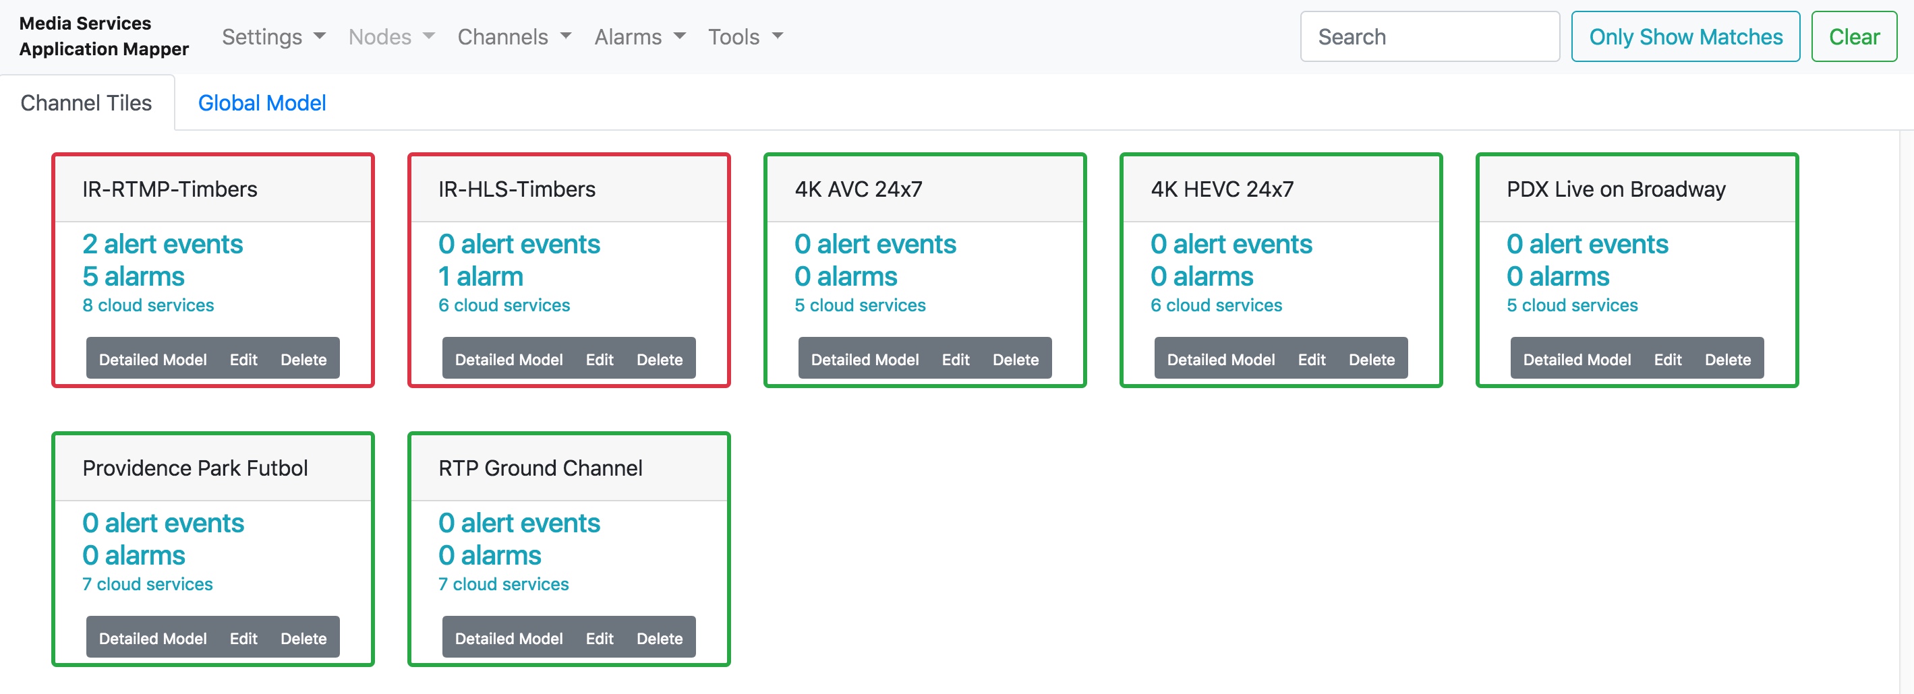The height and width of the screenshot is (694, 1914).
Task: Open Detailed Model for PDX Live on Broadway
Action: (1576, 359)
